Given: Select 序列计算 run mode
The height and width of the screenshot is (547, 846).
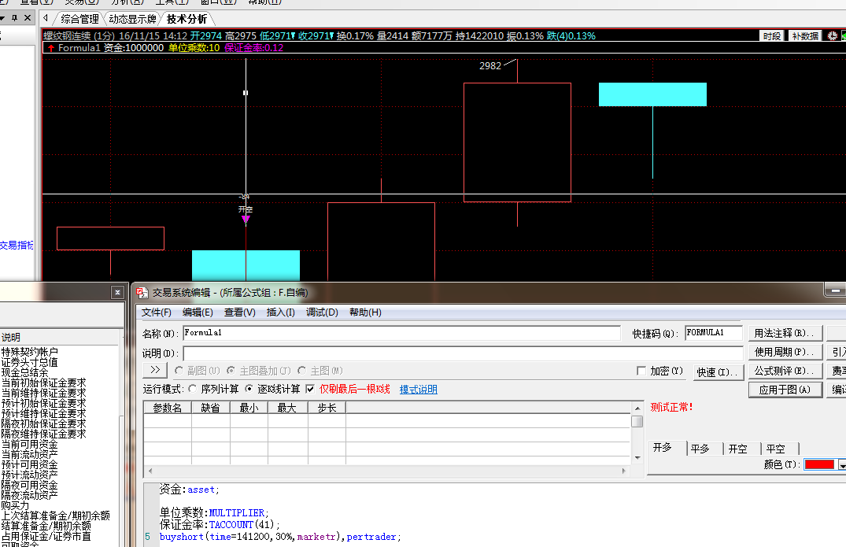Looking at the screenshot, I should pyautogui.click(x=193, y=389).
